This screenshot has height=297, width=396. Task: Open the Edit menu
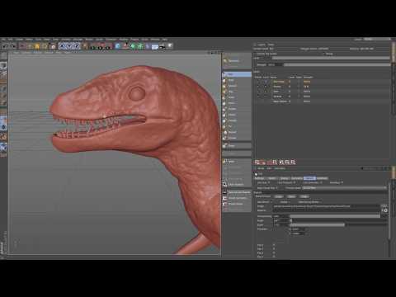pos(10,40)
